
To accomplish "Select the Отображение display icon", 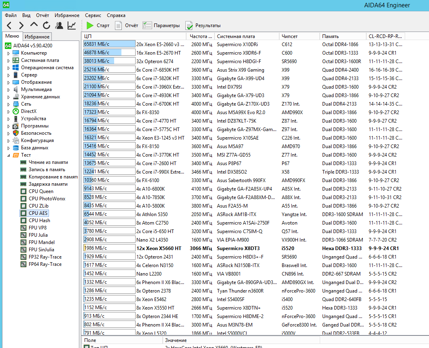I will (x=16, y=82).
